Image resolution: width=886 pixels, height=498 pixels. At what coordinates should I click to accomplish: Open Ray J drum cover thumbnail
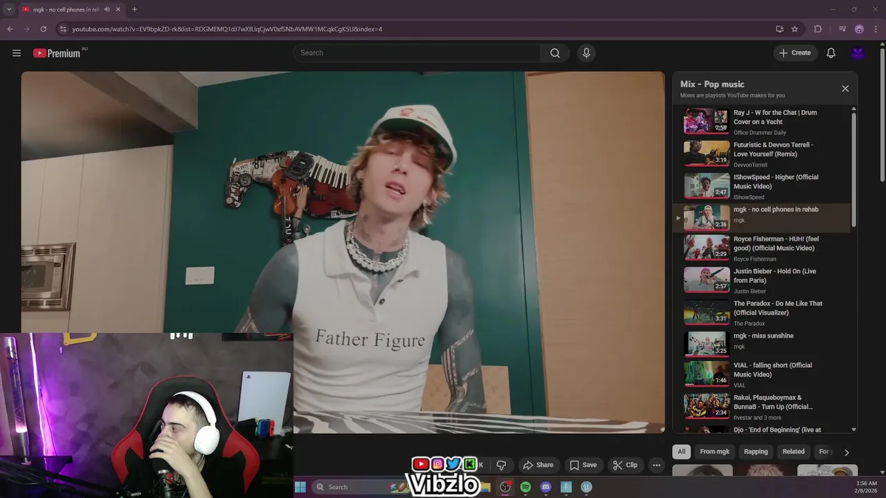(x=707, y=121)
